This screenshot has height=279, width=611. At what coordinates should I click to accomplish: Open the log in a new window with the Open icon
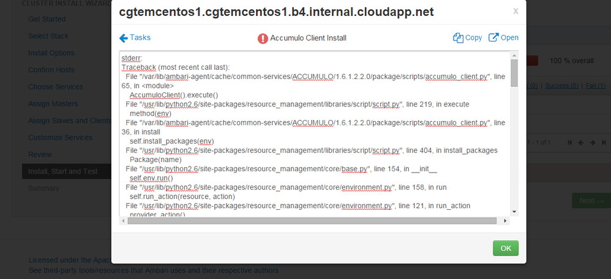(x=493, y=37)
